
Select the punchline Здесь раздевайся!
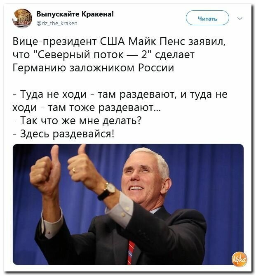(64, 134)
